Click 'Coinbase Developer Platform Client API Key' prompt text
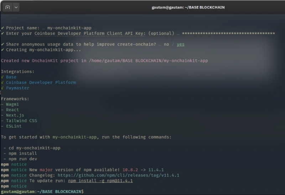The width and height of the screenshot is (285, 195). point(90,34)
